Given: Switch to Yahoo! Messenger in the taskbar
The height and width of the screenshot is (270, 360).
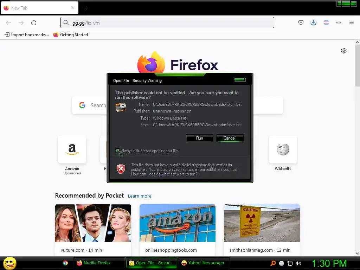Looking at the screenshot, I should point(204,263).
